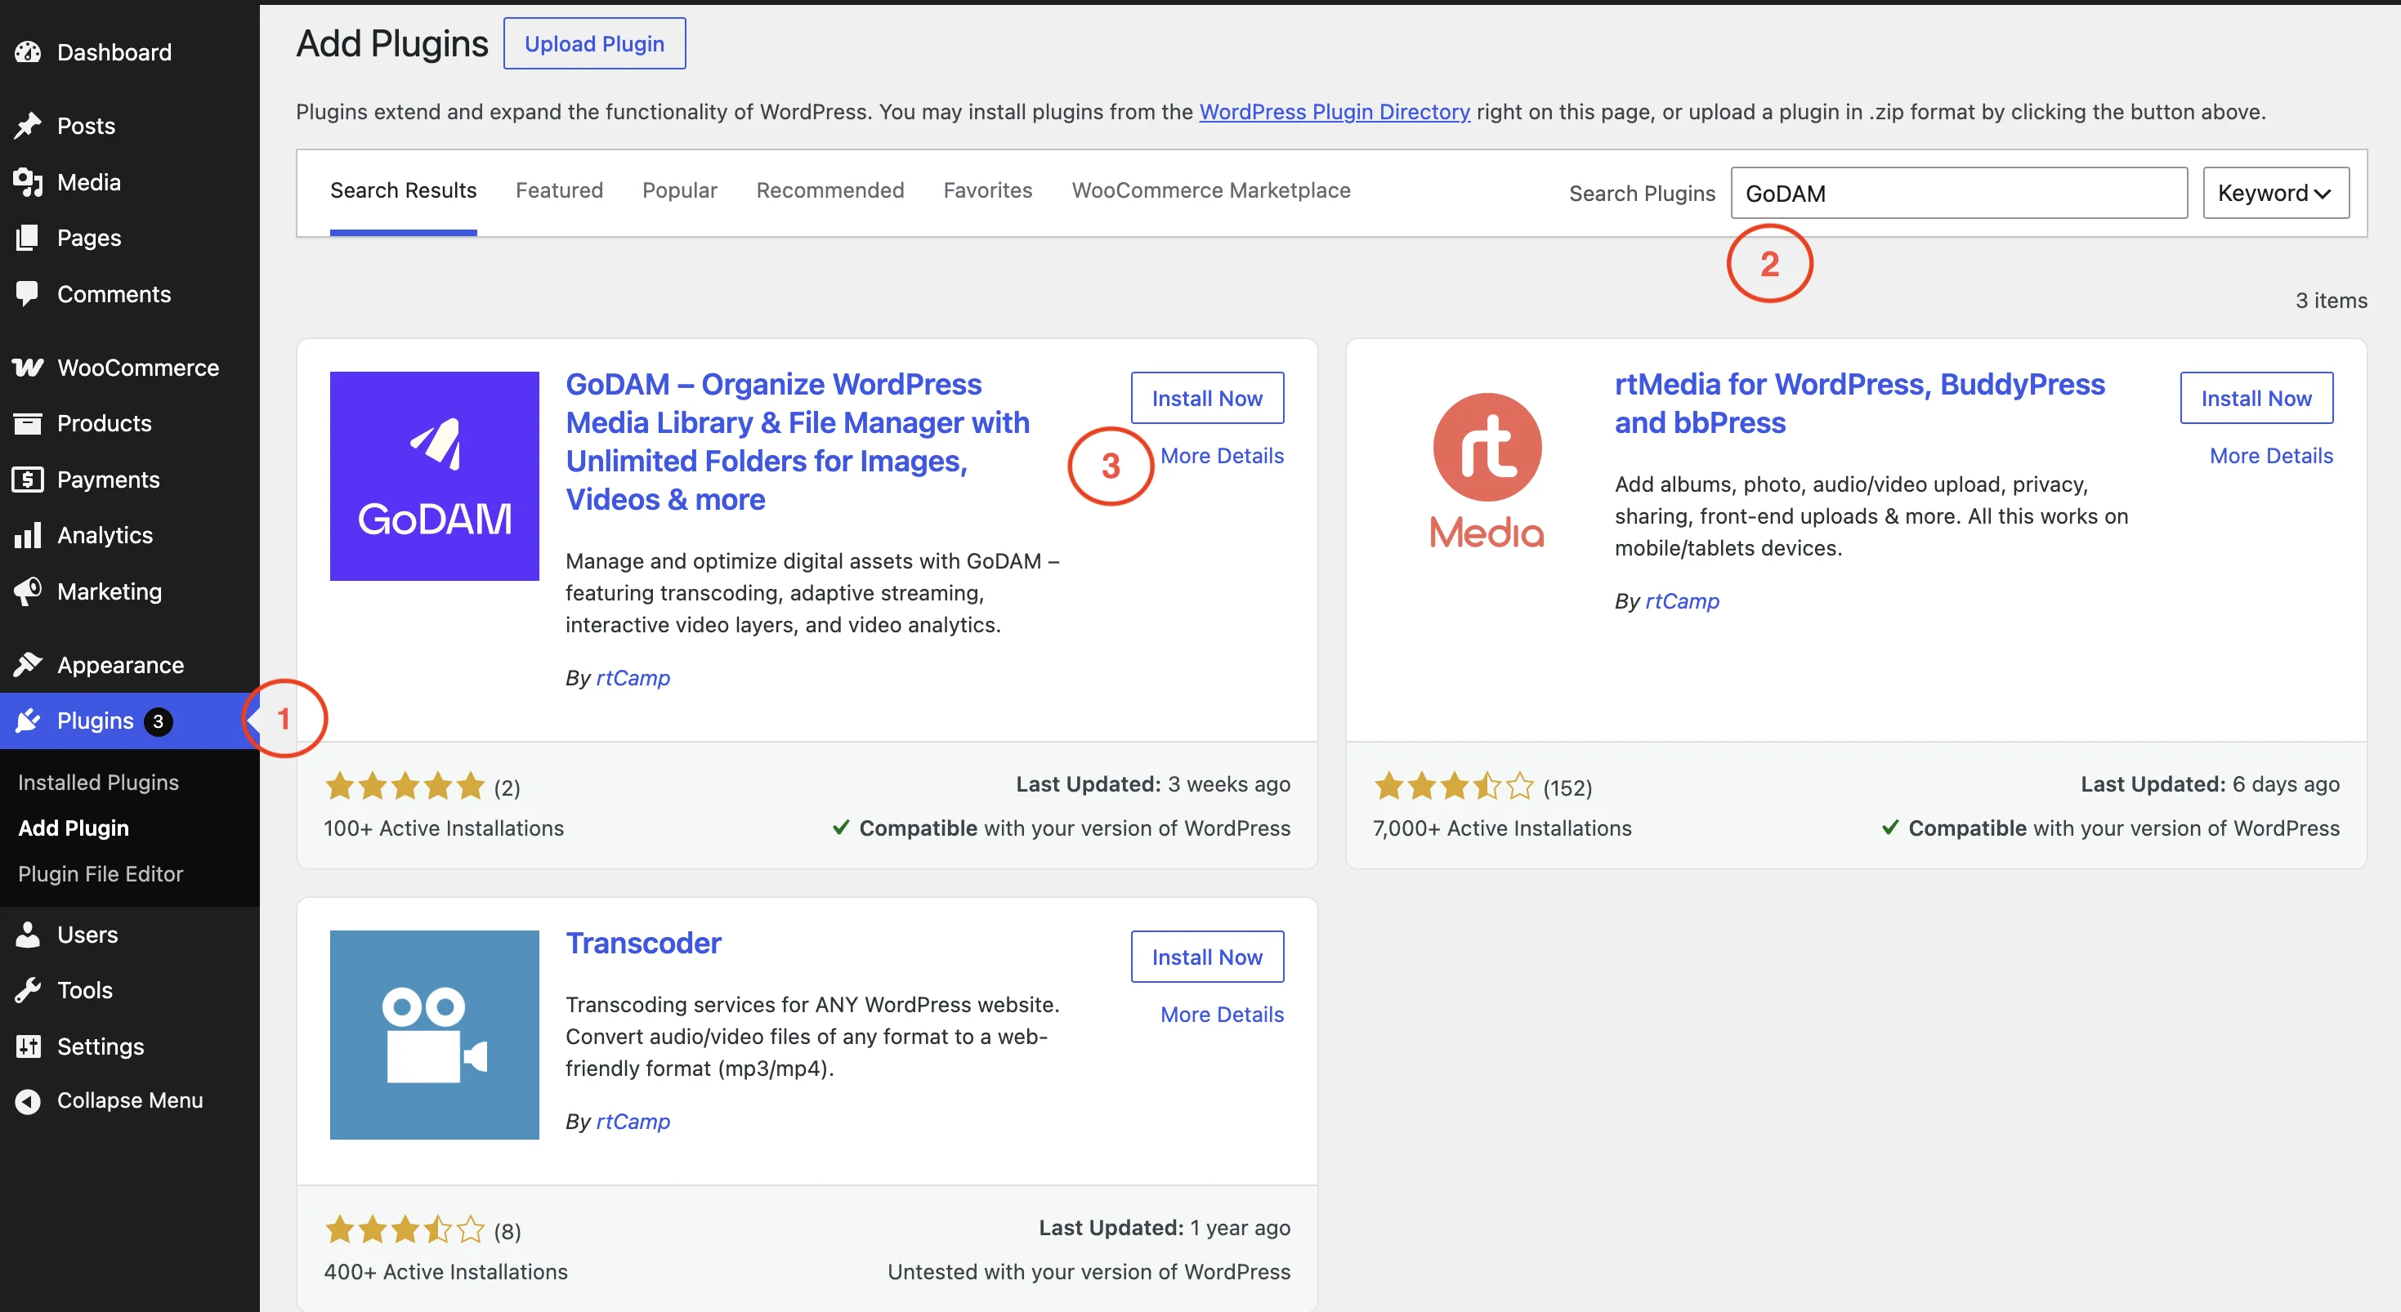Open the Transcoder plugin title link
2401x1312 pixels.
tap(643, 943)
